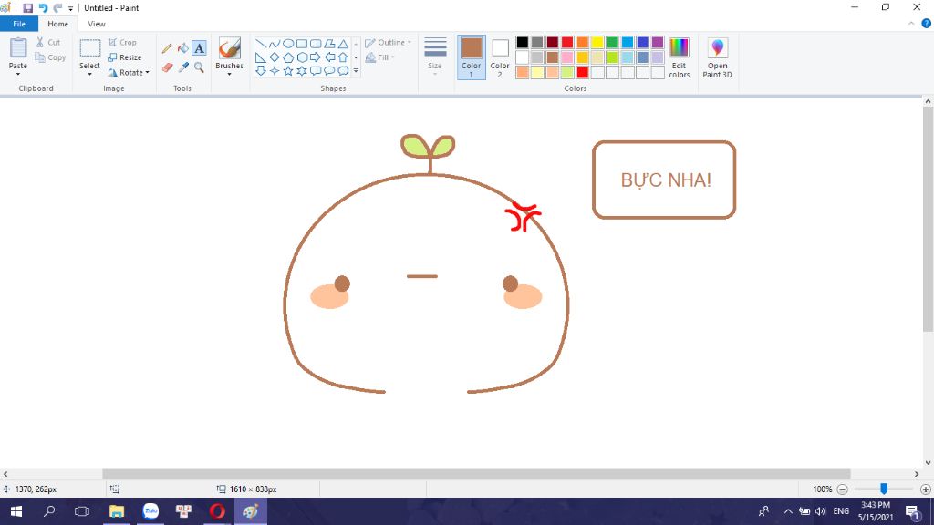Choose the Oval callout shape
The height and width of the screenshot is (525, 934).
tap(329, 71)
